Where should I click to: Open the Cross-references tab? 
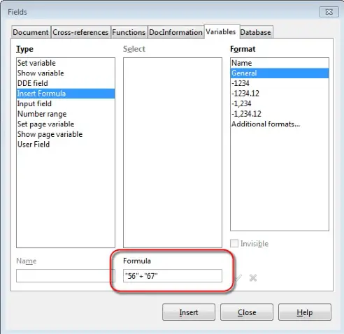[x=80, y=32]
